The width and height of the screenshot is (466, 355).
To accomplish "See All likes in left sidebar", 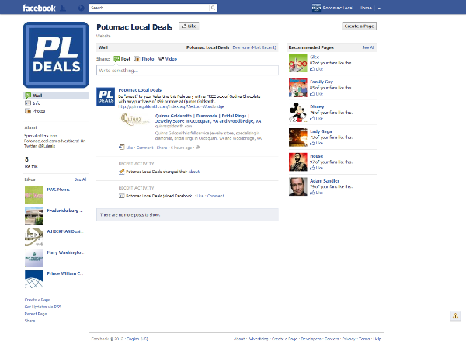I will coord(80,179).
